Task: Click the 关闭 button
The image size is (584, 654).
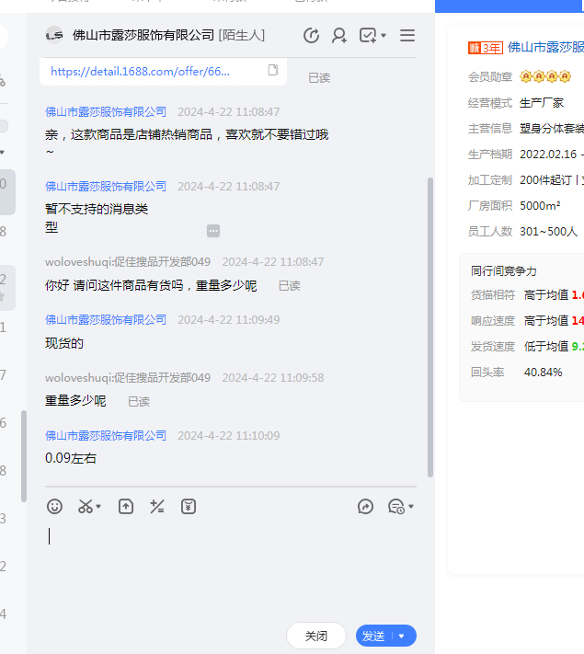Action: (315, 636)
